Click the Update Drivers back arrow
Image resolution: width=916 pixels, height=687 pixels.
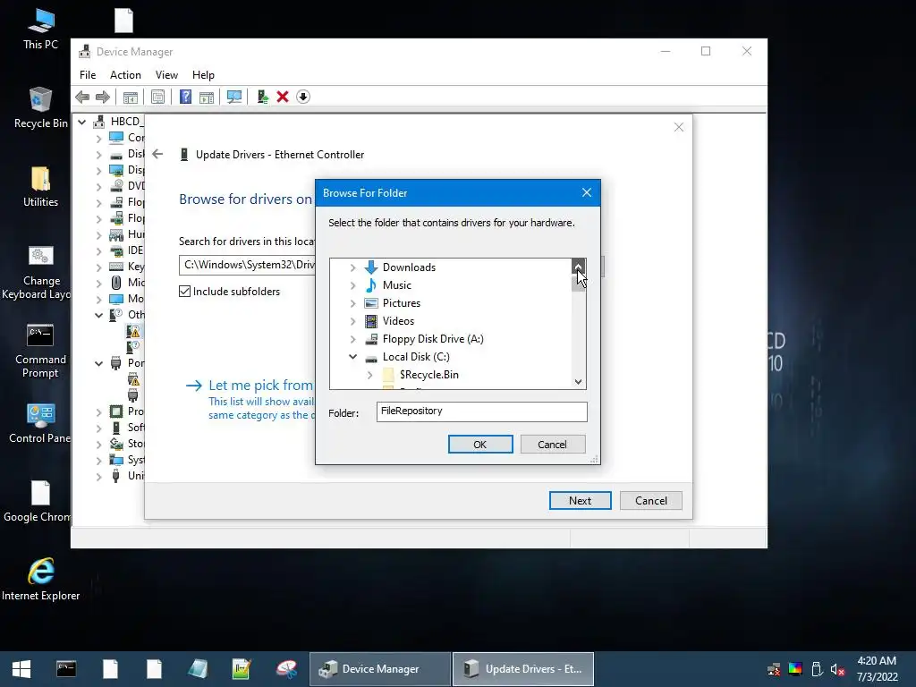pyautogui.click(x=157, y=154)
